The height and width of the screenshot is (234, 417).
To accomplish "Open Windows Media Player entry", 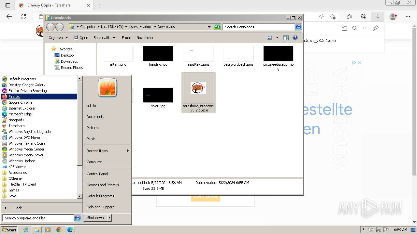I will 39,155.
